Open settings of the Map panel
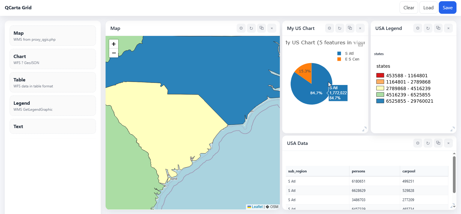 click(241, 28)
